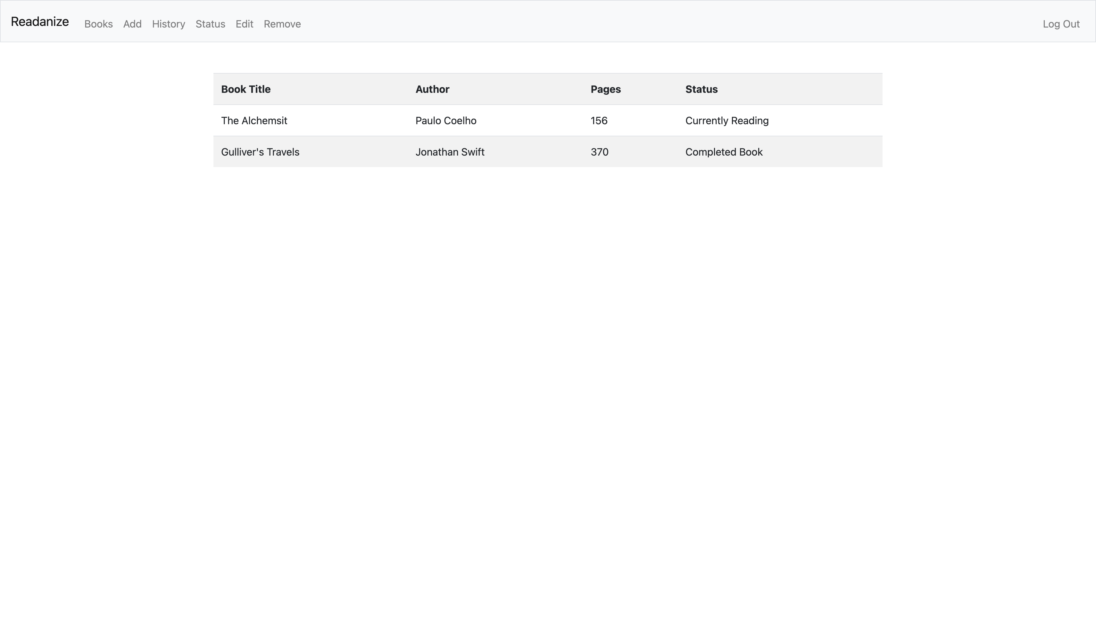Click the Log Out link
The image size is (1096, 628).
click(x=1061, y=24)
